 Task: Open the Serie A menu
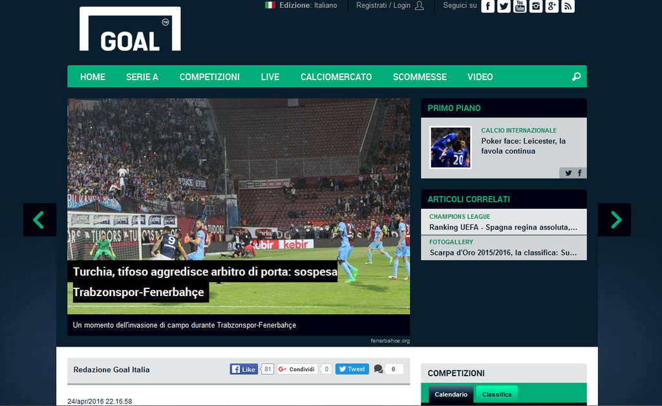[142, 77]
